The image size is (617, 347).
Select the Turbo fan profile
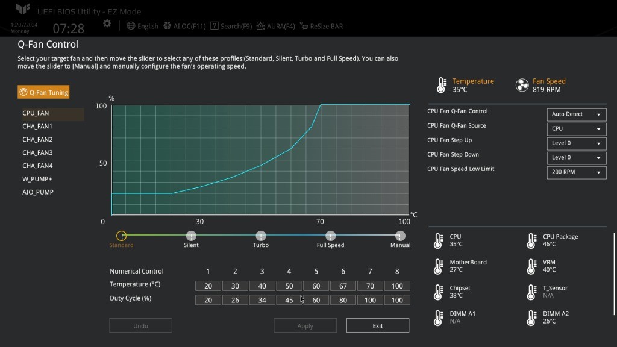[x=261, y=236]
